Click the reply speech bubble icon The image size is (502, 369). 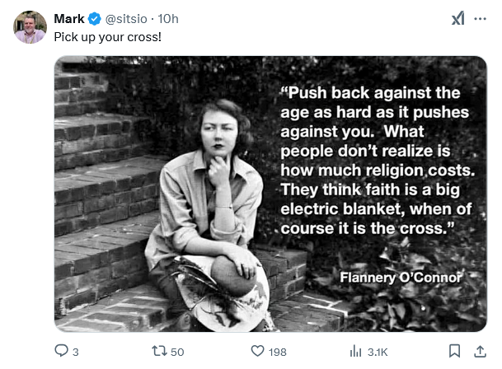[61, 351]
